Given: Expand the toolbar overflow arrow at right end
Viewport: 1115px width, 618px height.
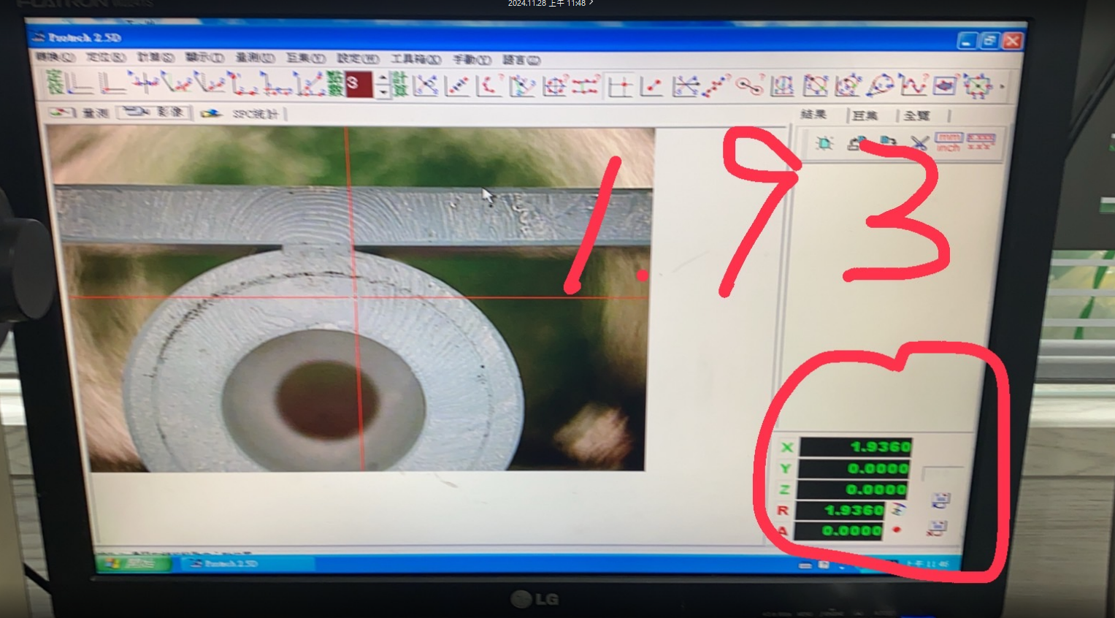Looking at the screenshot, I should pos(1002,87).
